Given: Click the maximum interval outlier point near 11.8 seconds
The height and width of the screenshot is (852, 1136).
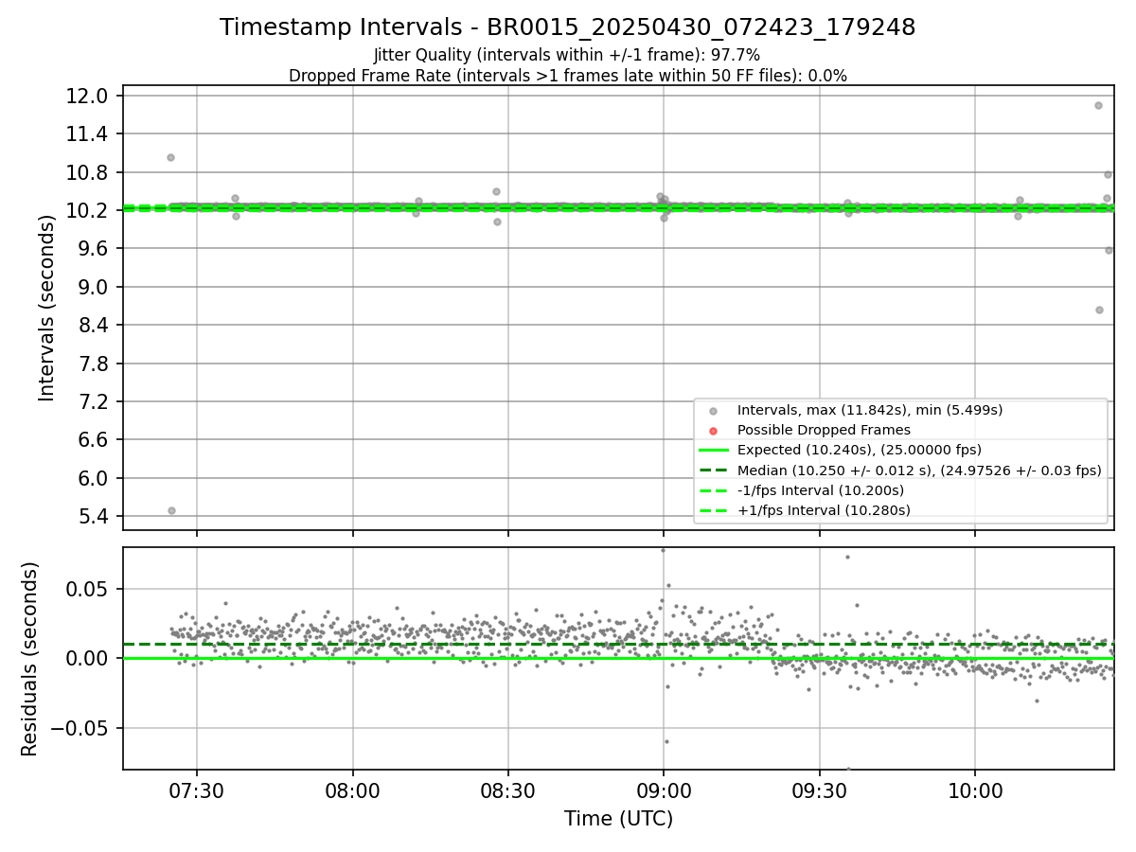Looking at the screenshot, I should tap(1098, 105).
